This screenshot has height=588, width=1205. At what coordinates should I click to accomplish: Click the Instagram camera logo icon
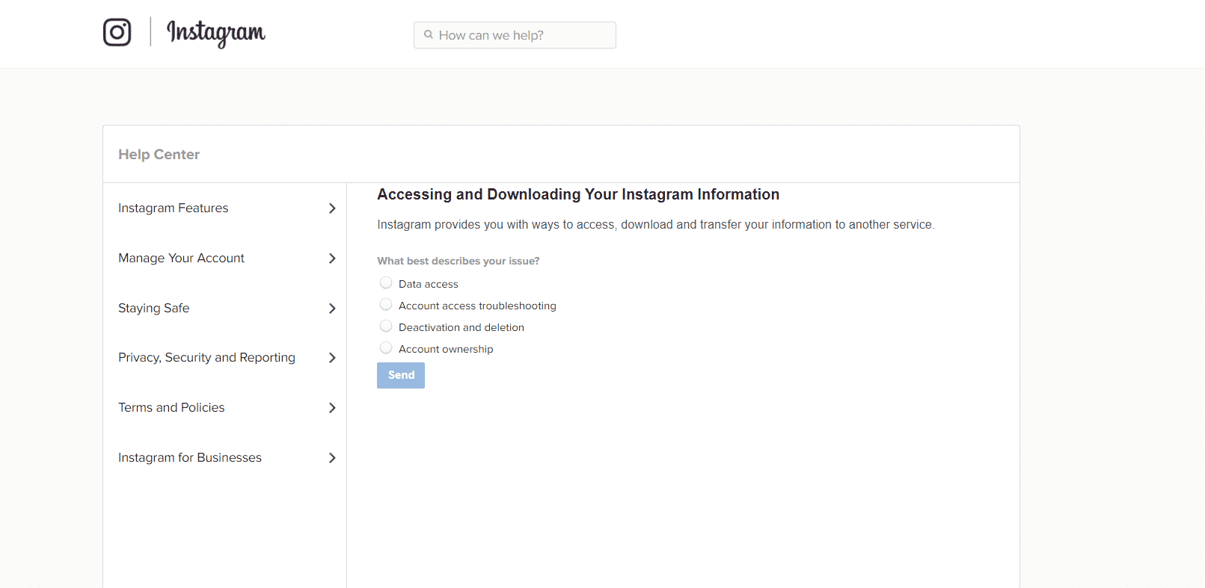tap(117, 32)
